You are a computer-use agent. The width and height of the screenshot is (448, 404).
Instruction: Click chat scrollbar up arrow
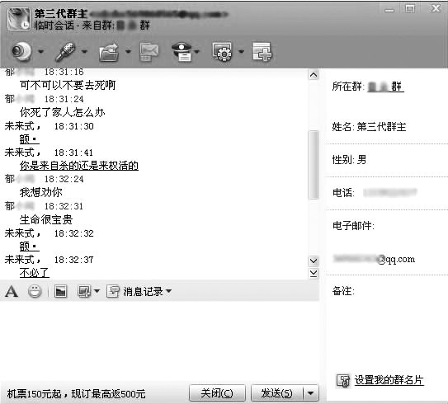(314, 75)
